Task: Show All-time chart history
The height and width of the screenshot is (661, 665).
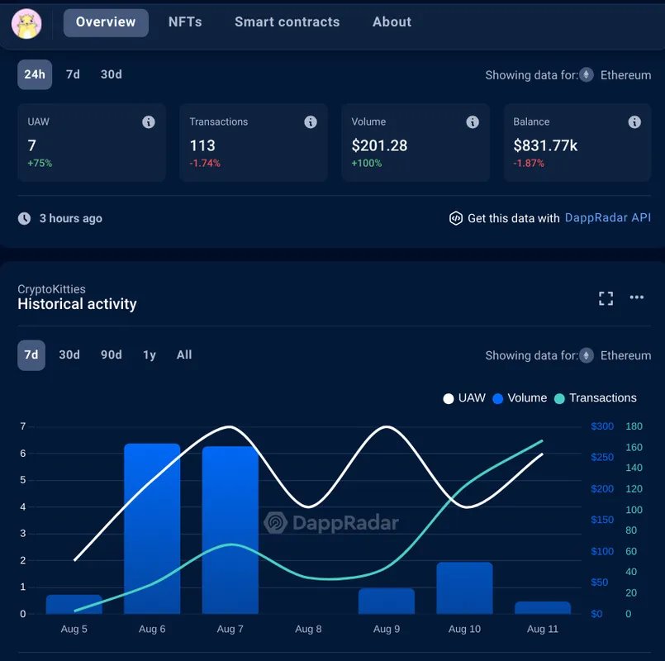Action: [184, 355]
